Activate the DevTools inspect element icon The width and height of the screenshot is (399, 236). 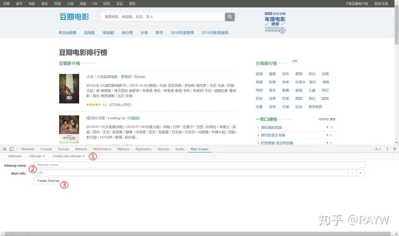pyautogui.click(x=4, y=149)
